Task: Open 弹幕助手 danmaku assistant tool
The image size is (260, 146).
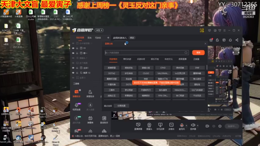Action: point(76,93)
